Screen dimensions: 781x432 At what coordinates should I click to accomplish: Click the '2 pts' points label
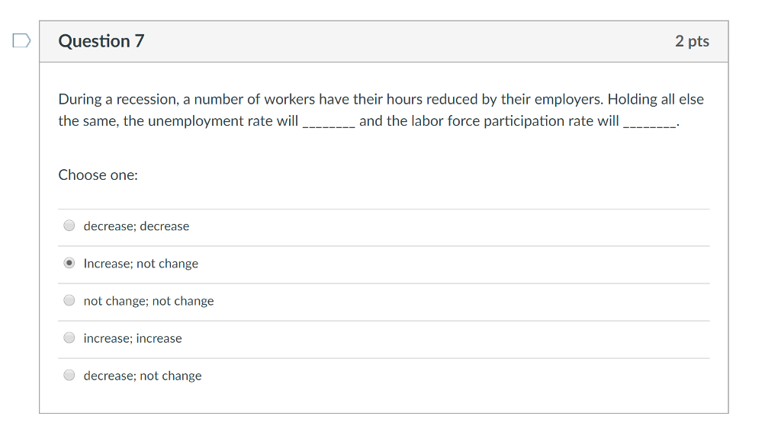tap(692, 41)
